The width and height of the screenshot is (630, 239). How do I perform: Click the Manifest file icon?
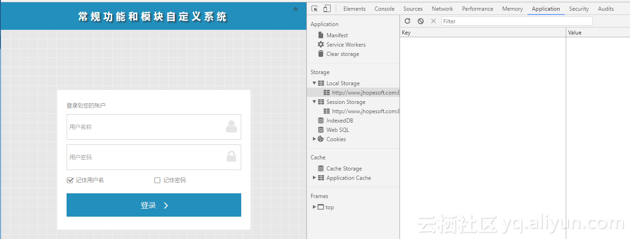coord(320,35)
